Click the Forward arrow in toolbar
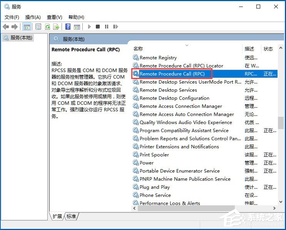 click(x=15, y=27)
